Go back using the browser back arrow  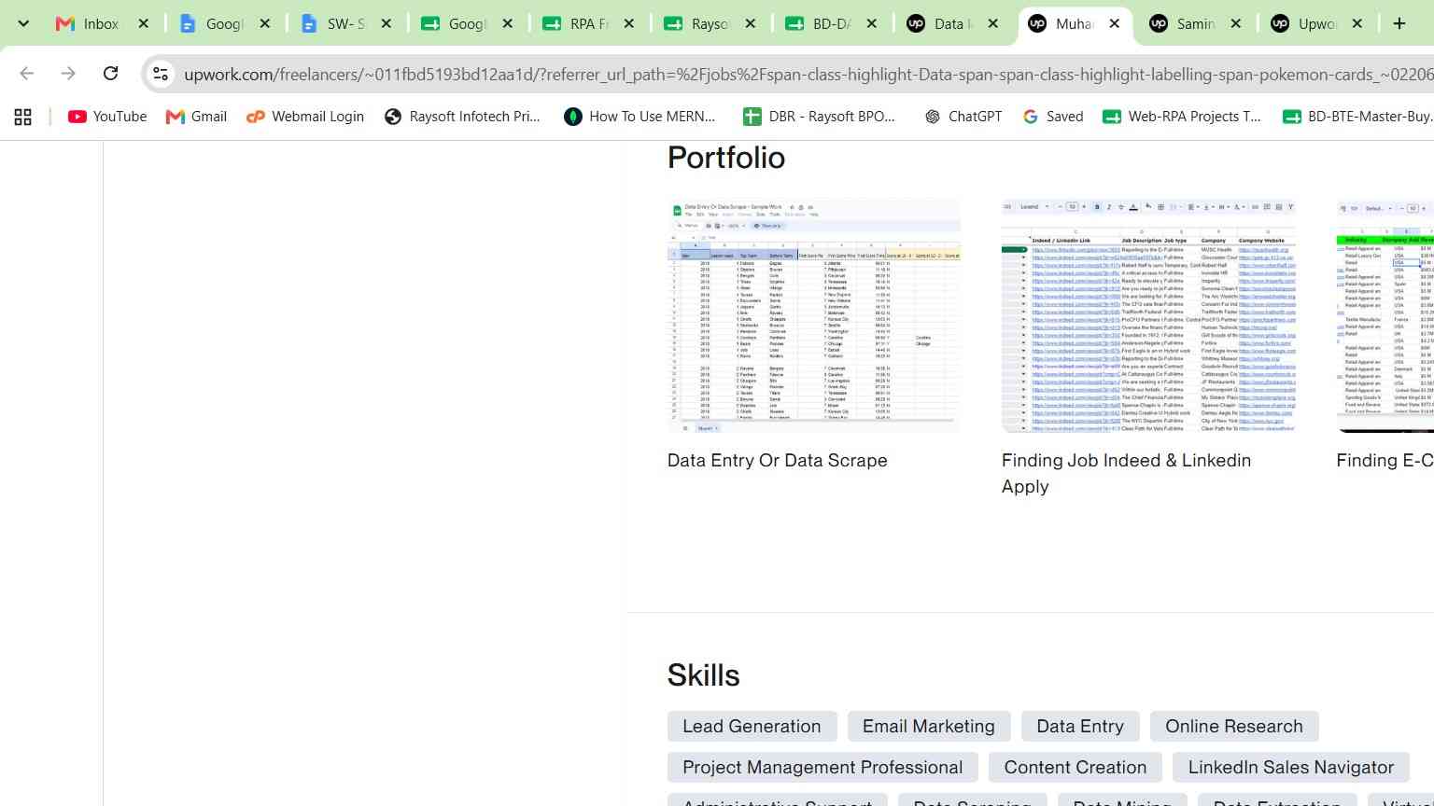(26, 73)
